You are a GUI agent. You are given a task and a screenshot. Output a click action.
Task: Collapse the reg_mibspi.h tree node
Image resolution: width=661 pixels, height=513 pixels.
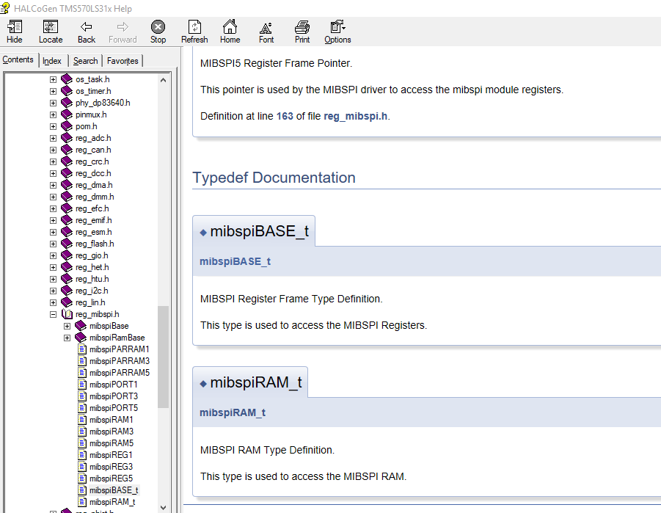(53, 314)
